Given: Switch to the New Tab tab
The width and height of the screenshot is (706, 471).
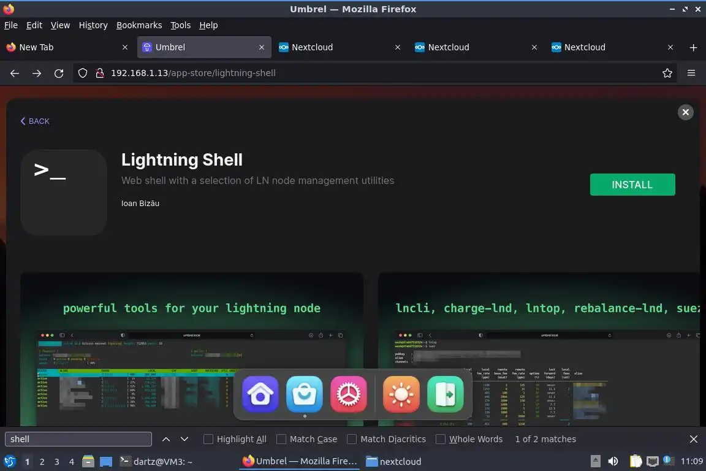Looking at the screenshot, I should (x=67, y=47).
